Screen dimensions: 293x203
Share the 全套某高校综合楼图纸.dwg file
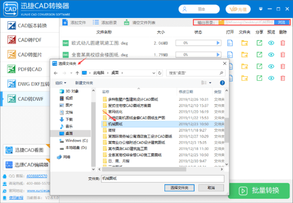[x=259, y=55]
